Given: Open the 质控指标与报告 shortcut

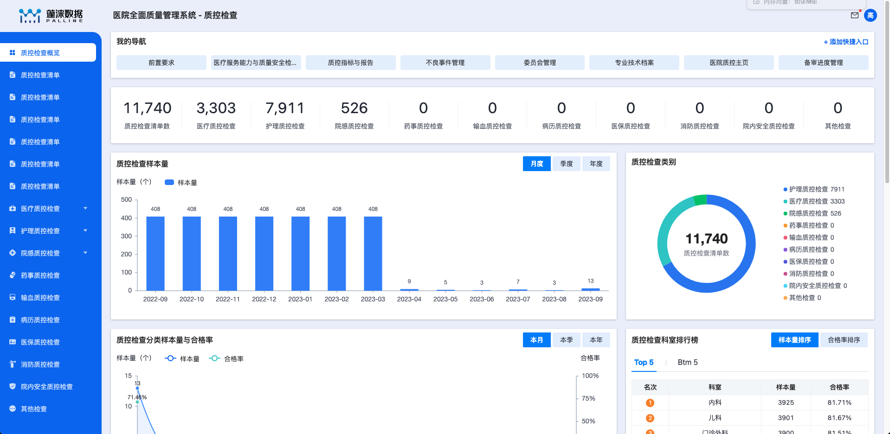Looking at the screenshot, I should [x=351, y=63].
